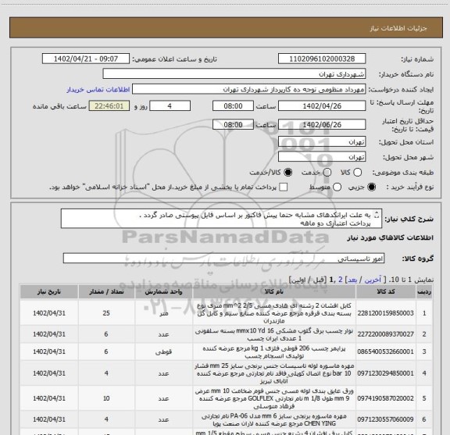Select the خدمت radio button
This screenshot has height=435, width=450.
coord(327,173)
